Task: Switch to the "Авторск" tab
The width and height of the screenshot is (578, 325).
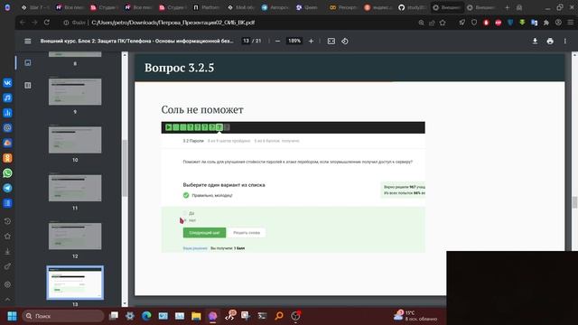Action: coord(275,7)
